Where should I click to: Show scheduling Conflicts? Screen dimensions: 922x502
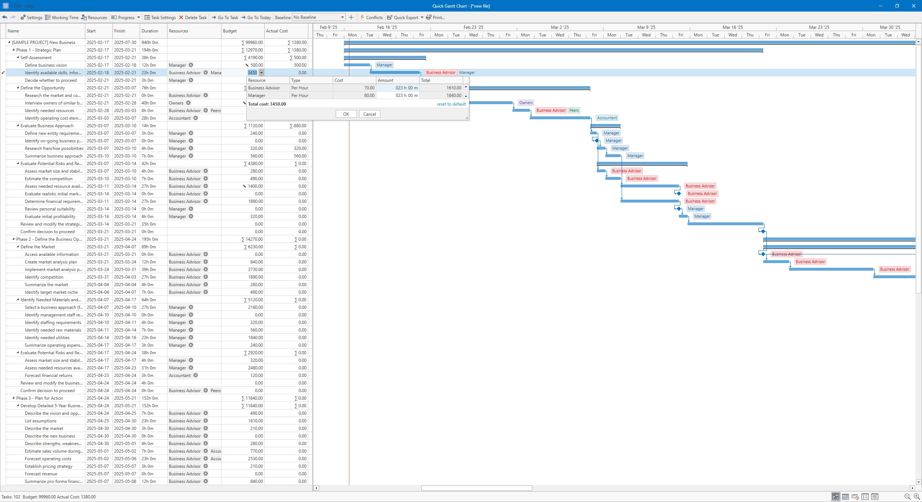click(371, 17)
